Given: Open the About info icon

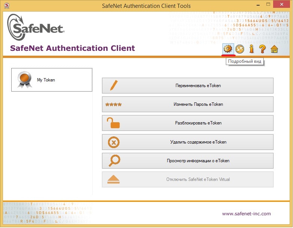Looking at the screenshot, I should pos(251,49).
